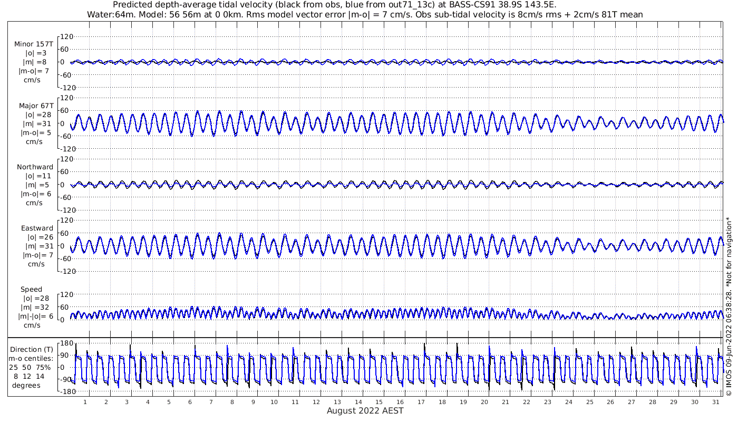The height and width of the screenshot is (422, 738).
Task: Click the 'August 2022 AEST' axis title
Action: coord(365,410)
